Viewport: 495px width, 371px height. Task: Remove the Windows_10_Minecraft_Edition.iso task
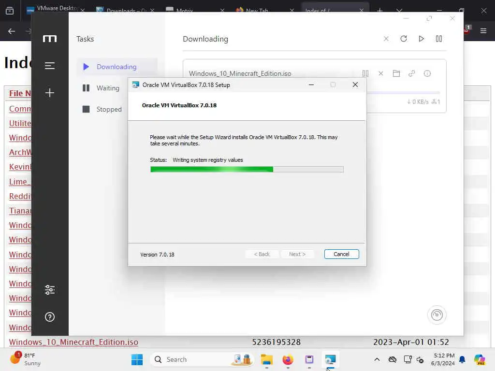381,73
